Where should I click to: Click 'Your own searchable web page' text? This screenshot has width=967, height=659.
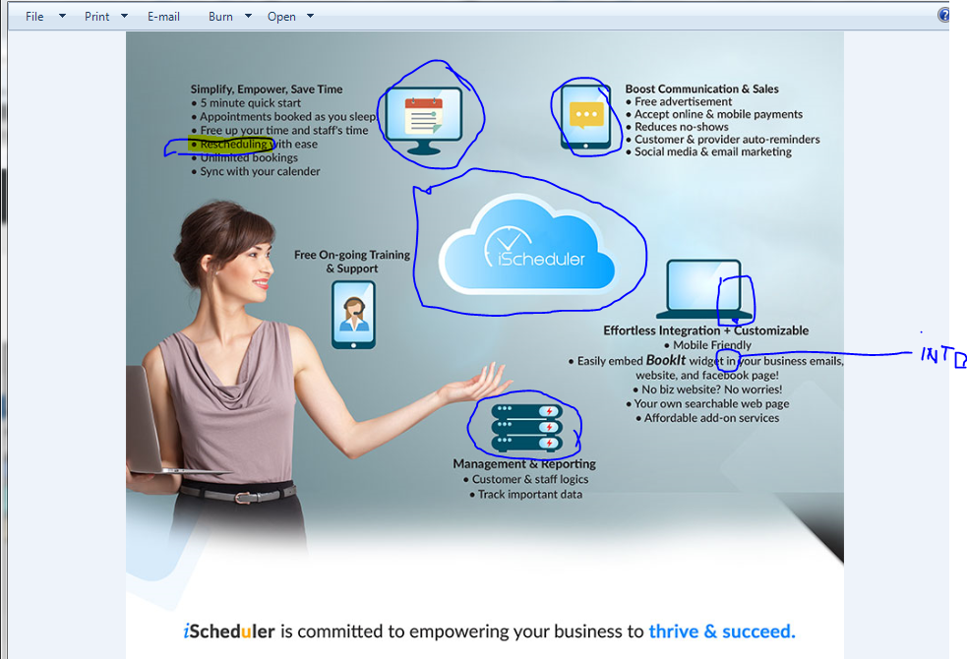click(x=711, y=403)
